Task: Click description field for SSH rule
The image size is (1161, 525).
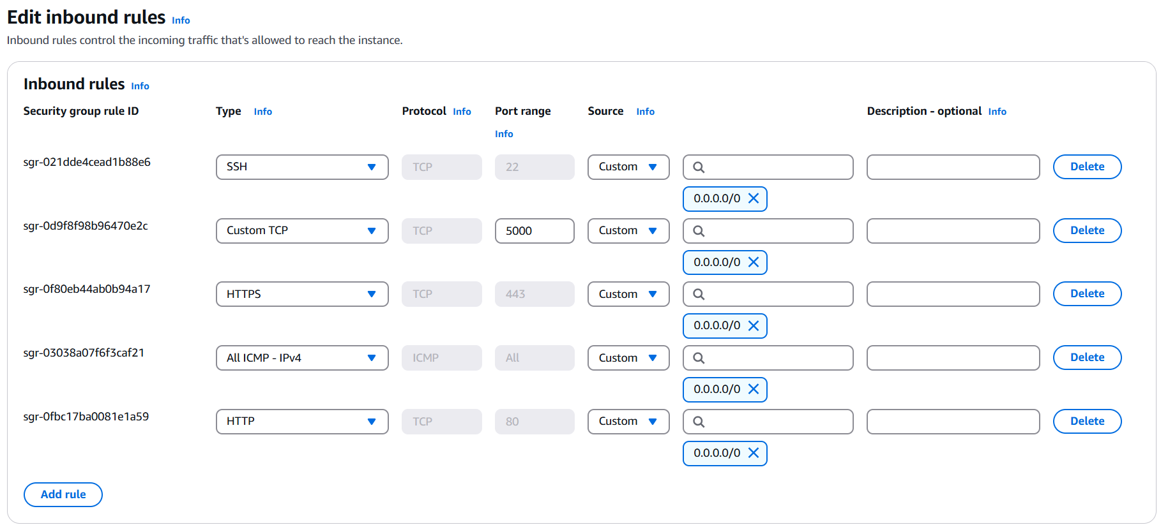Action: click(x=953, y=167)
